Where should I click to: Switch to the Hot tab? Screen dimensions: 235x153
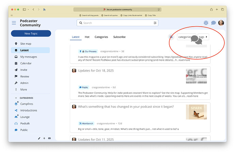(x=87, y=37)
